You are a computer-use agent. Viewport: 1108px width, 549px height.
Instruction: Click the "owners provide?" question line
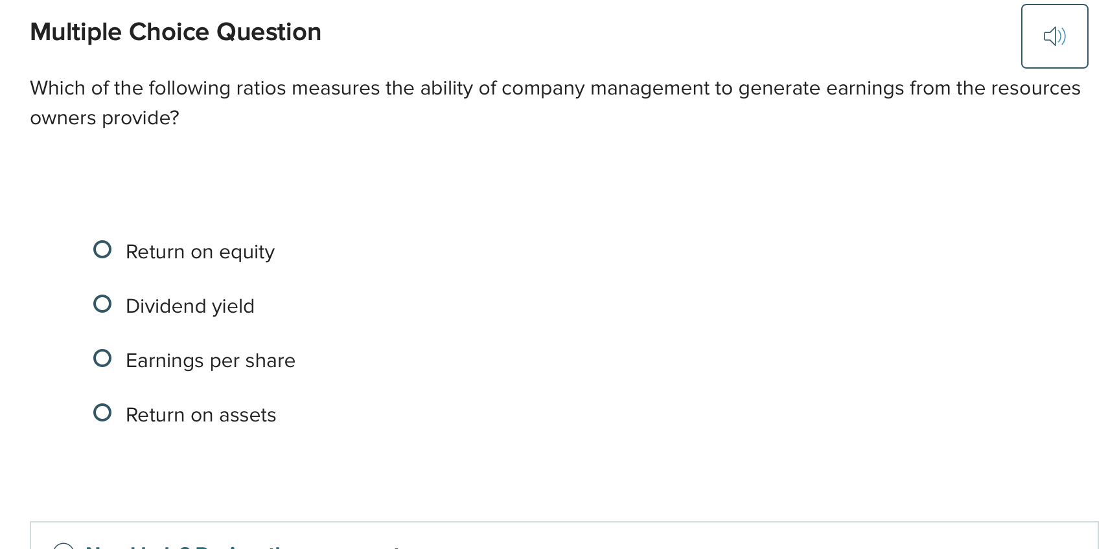pos(104,118)
